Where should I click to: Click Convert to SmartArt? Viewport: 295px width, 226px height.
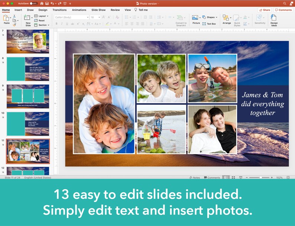181,20
